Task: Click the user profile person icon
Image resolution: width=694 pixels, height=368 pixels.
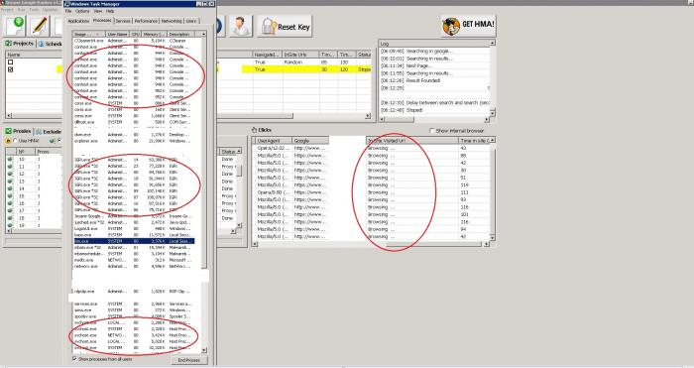Action: tap(240, 26)
